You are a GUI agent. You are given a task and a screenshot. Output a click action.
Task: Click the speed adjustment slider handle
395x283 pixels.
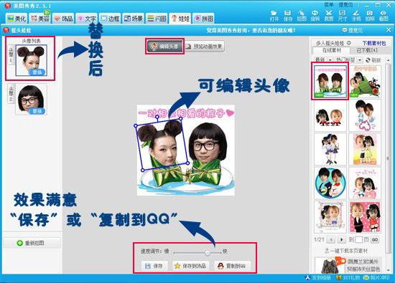pyautogui.click(x=207, y=253)
